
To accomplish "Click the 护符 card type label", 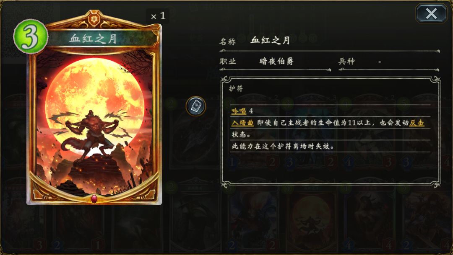I will [236, 88].
